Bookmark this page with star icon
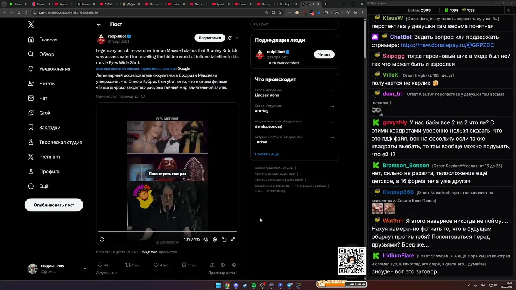The image size is (516, 290). coord(280,12)
